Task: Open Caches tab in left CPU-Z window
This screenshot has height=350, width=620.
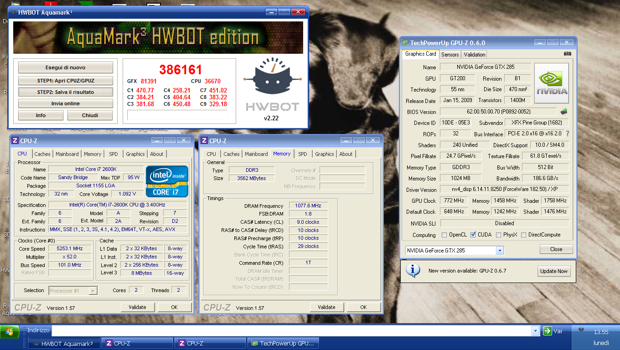Action: point(42,154)
